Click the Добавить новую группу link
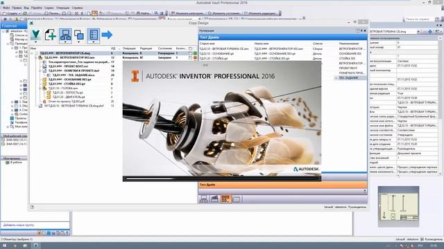Screen dimensions: 444x249 click(19, 225)
